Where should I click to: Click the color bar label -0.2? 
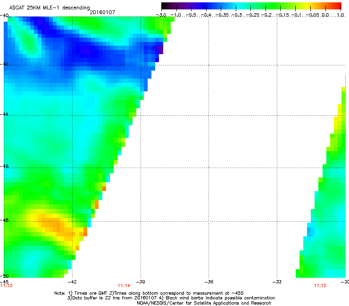(266, 15)
